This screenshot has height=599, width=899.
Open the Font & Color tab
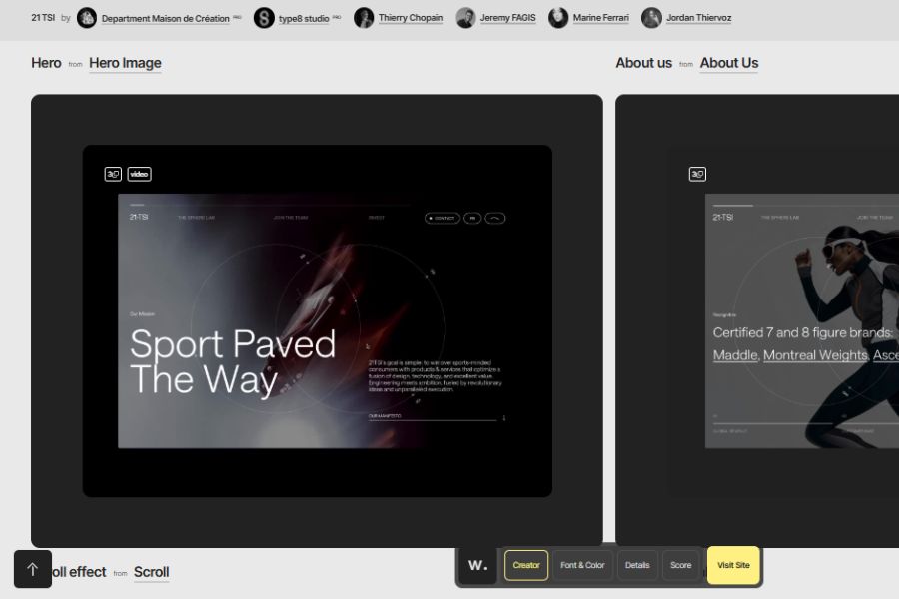click(x=582, y=565)
